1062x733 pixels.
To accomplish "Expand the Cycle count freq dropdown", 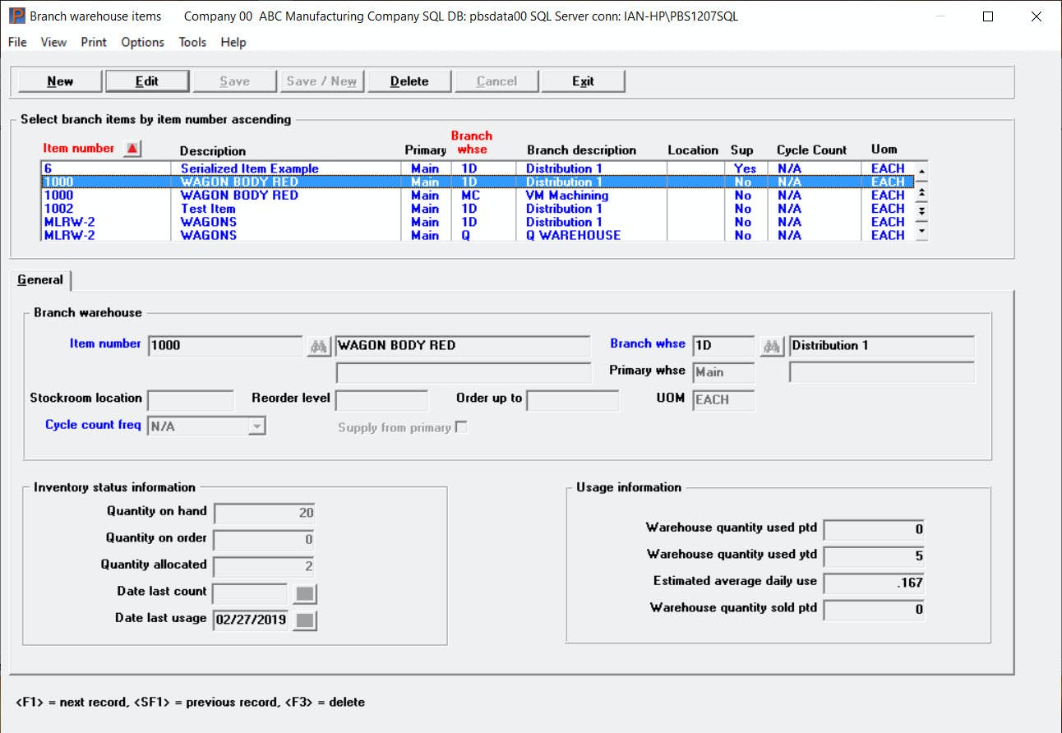I will 257,426.
